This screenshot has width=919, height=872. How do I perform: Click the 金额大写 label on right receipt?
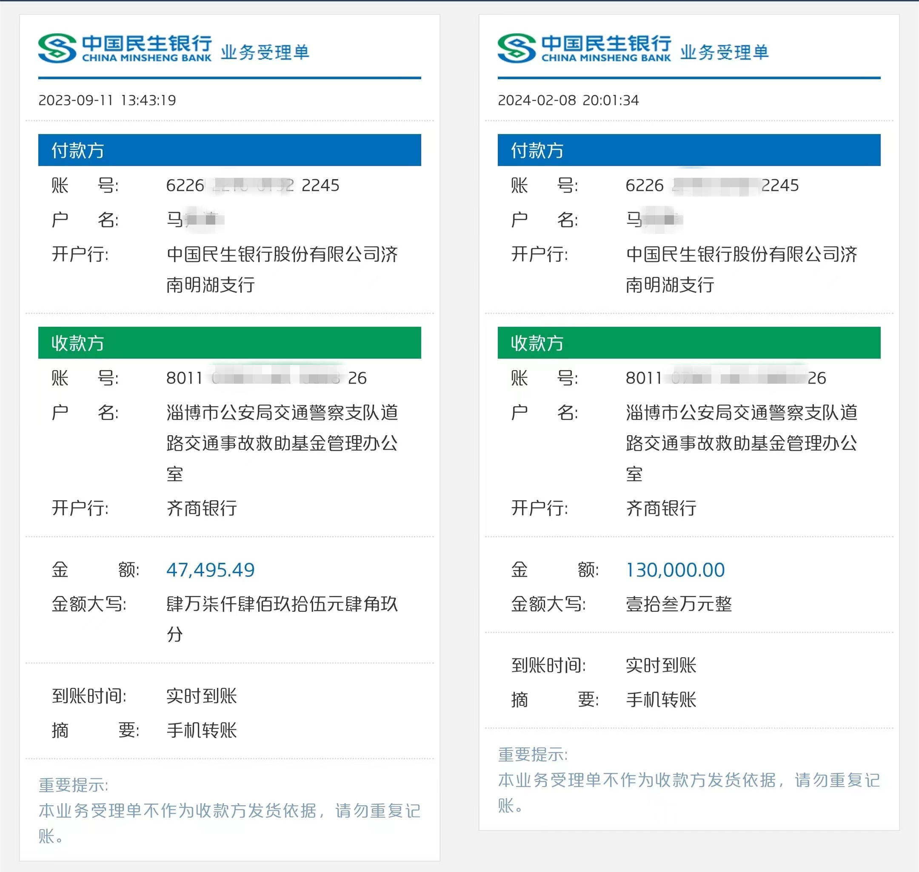point(548,604)
